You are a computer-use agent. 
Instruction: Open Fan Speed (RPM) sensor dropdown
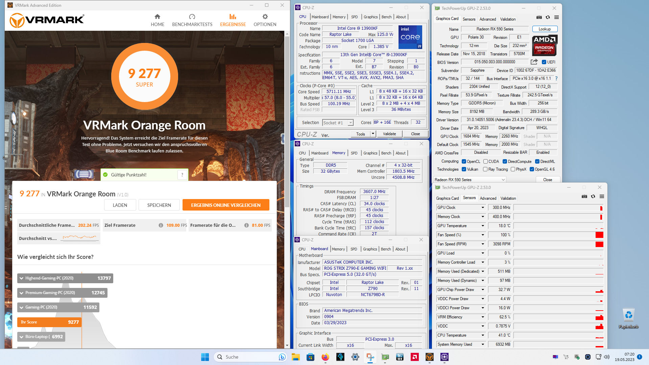coord(483,244)
